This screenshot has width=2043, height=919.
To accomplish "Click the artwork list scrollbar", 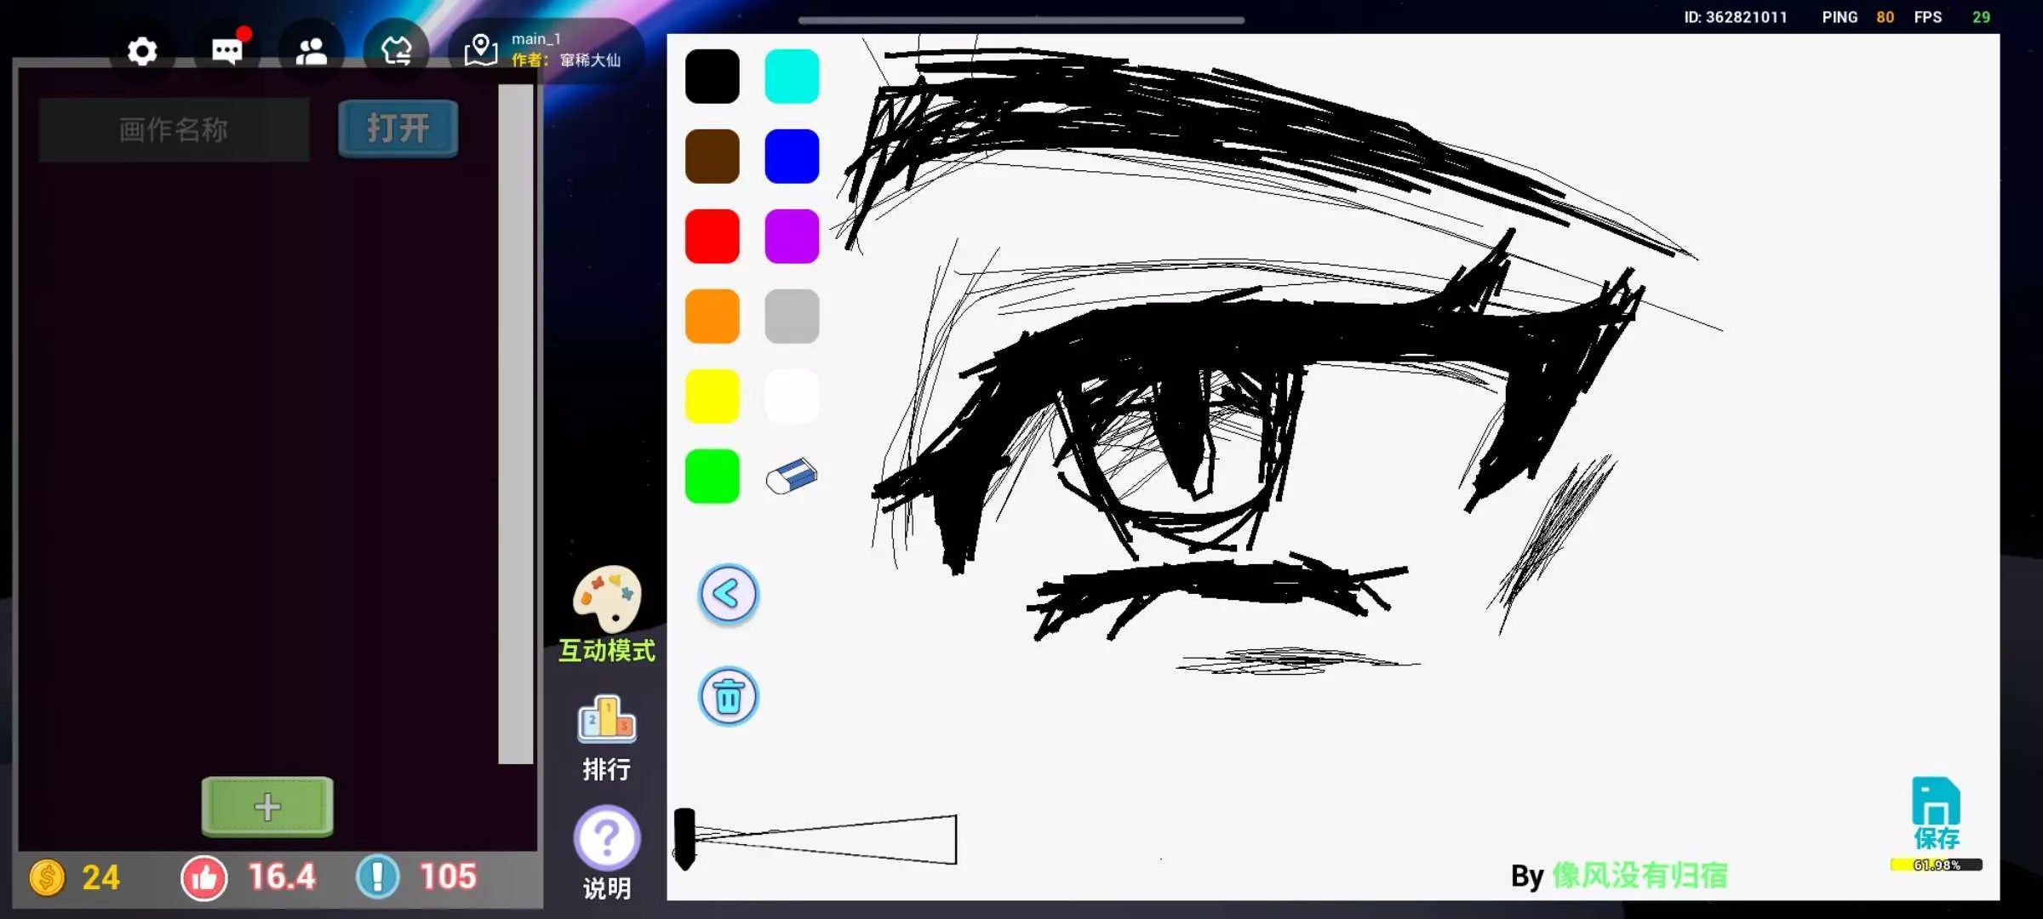I will 515,425.
